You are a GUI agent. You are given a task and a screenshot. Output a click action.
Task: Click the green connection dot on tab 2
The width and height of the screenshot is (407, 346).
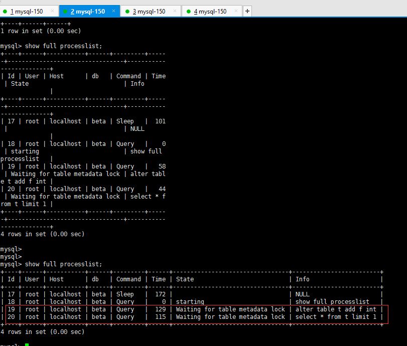click(x=66, y=12)
